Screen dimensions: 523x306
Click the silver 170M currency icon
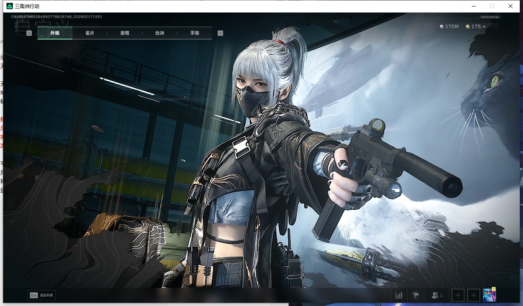click(x=442, y=27)
